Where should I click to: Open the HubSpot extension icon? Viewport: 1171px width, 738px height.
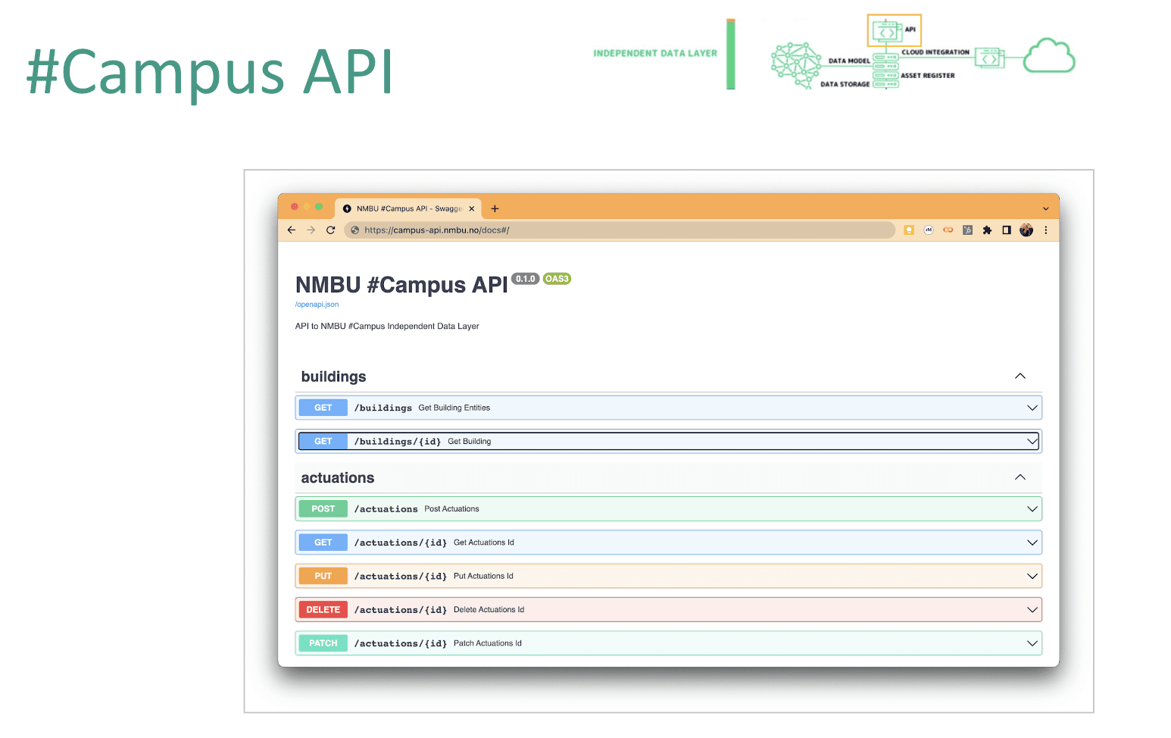pos(967,230)
